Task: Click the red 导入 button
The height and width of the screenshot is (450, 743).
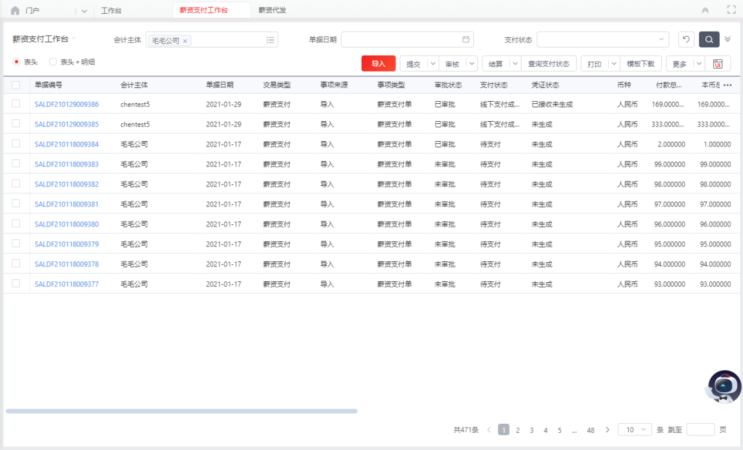Action: point(377,63)
